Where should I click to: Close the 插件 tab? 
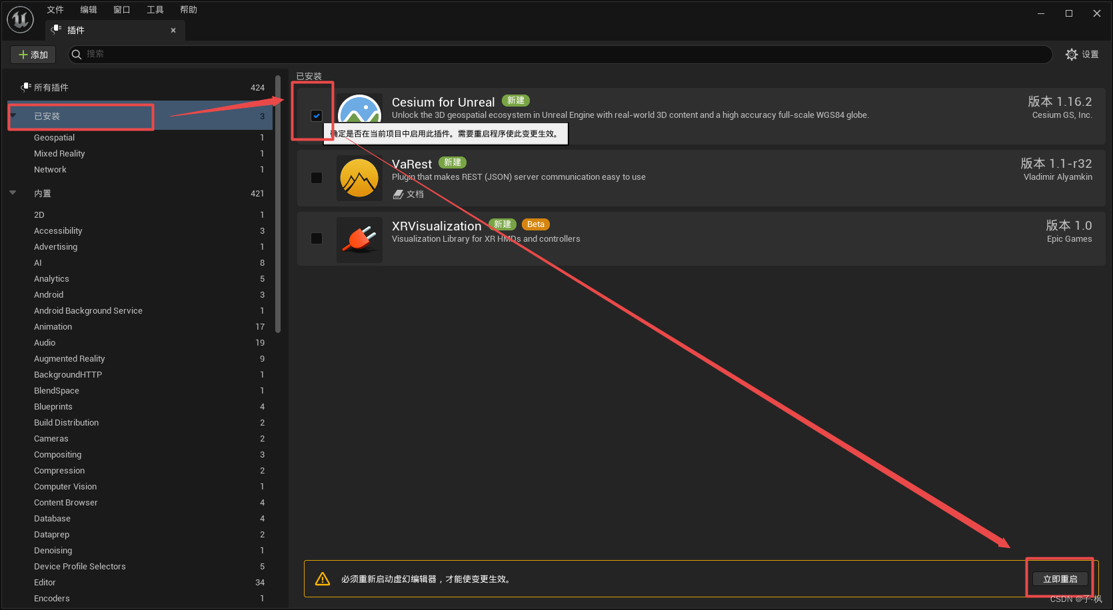tap(173, 30)
